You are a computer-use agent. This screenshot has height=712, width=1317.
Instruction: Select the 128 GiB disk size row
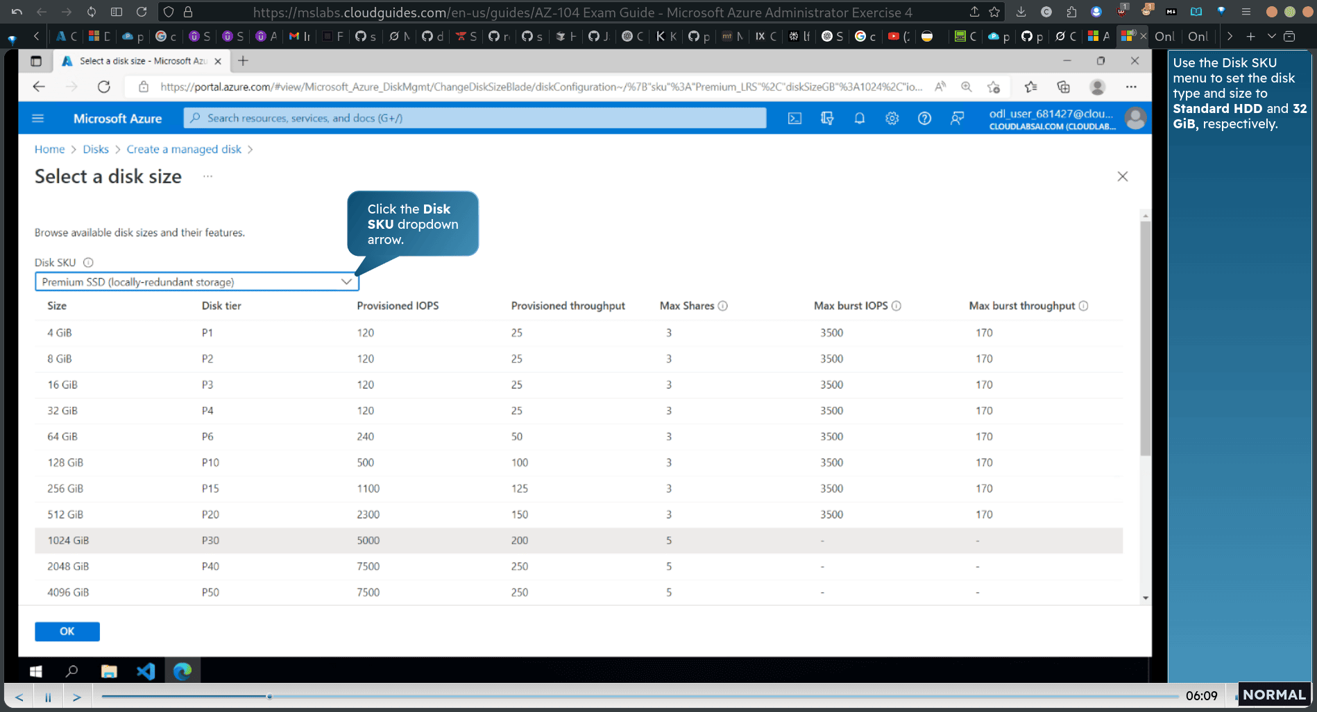(x=579, y=462)
